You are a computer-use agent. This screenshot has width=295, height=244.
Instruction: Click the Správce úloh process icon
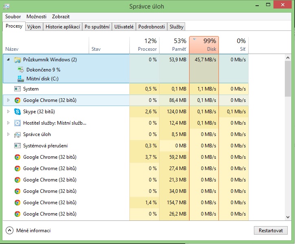coord(17,134)
